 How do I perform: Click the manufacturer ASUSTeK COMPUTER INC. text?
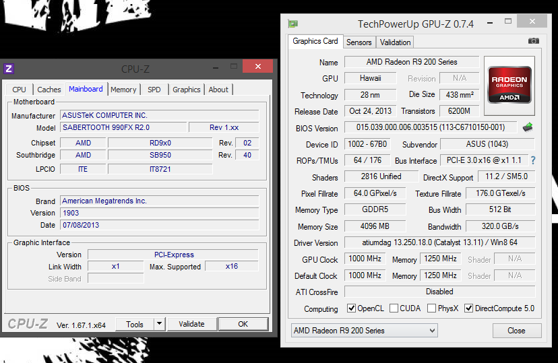point(104,115)
